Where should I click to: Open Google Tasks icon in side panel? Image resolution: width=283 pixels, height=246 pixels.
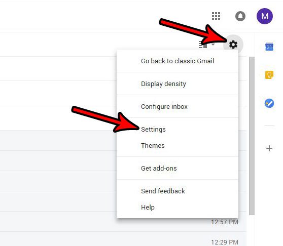[269, 103]
